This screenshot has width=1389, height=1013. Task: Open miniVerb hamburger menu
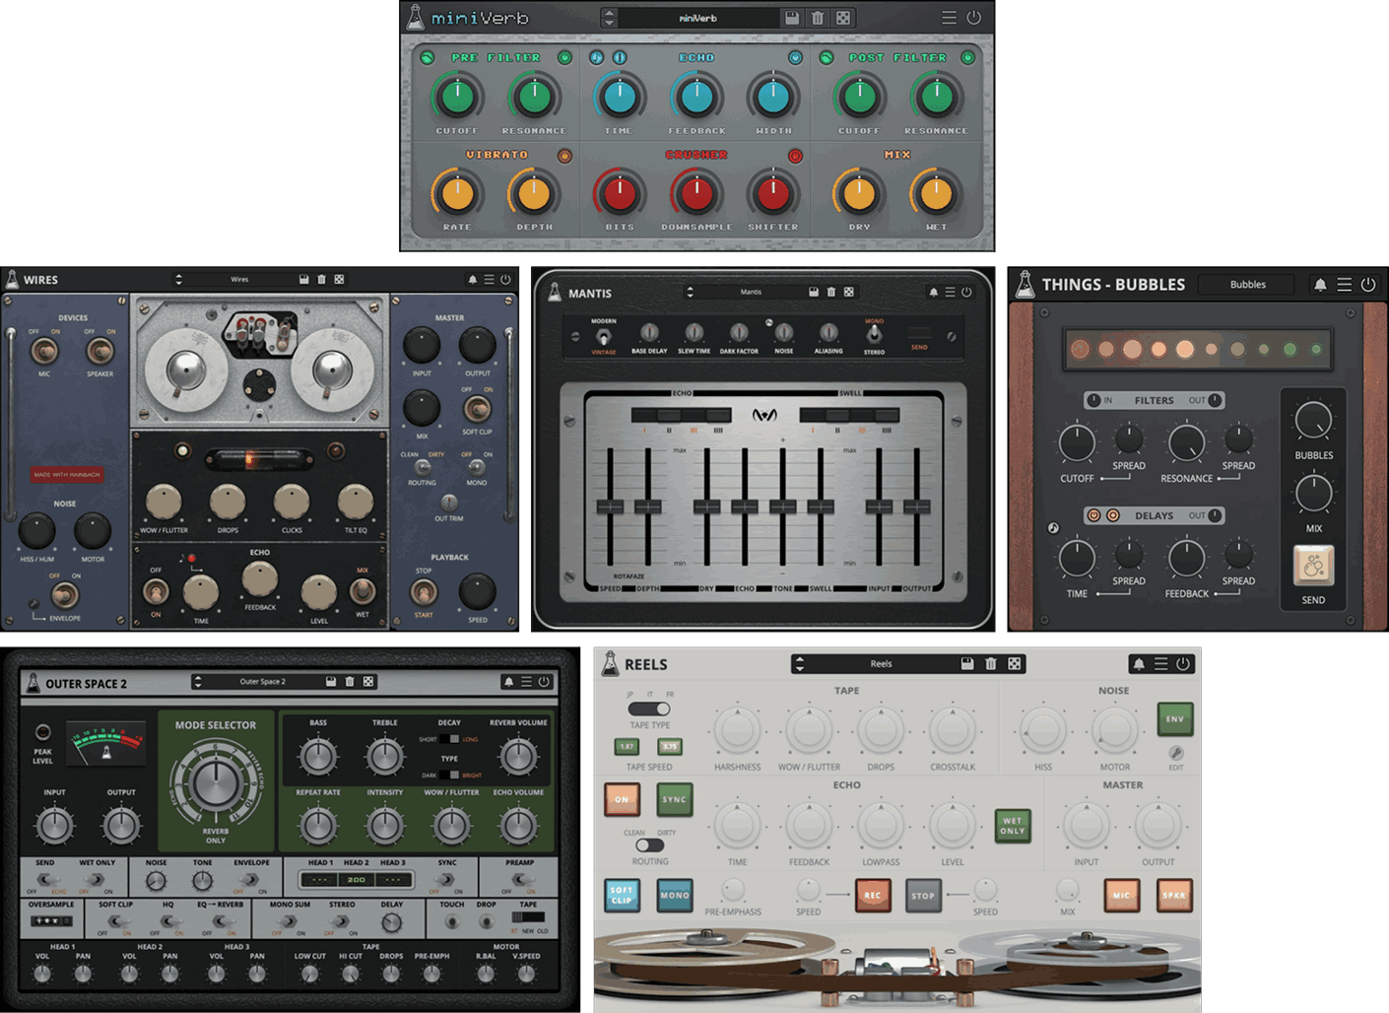click(949, 18)
